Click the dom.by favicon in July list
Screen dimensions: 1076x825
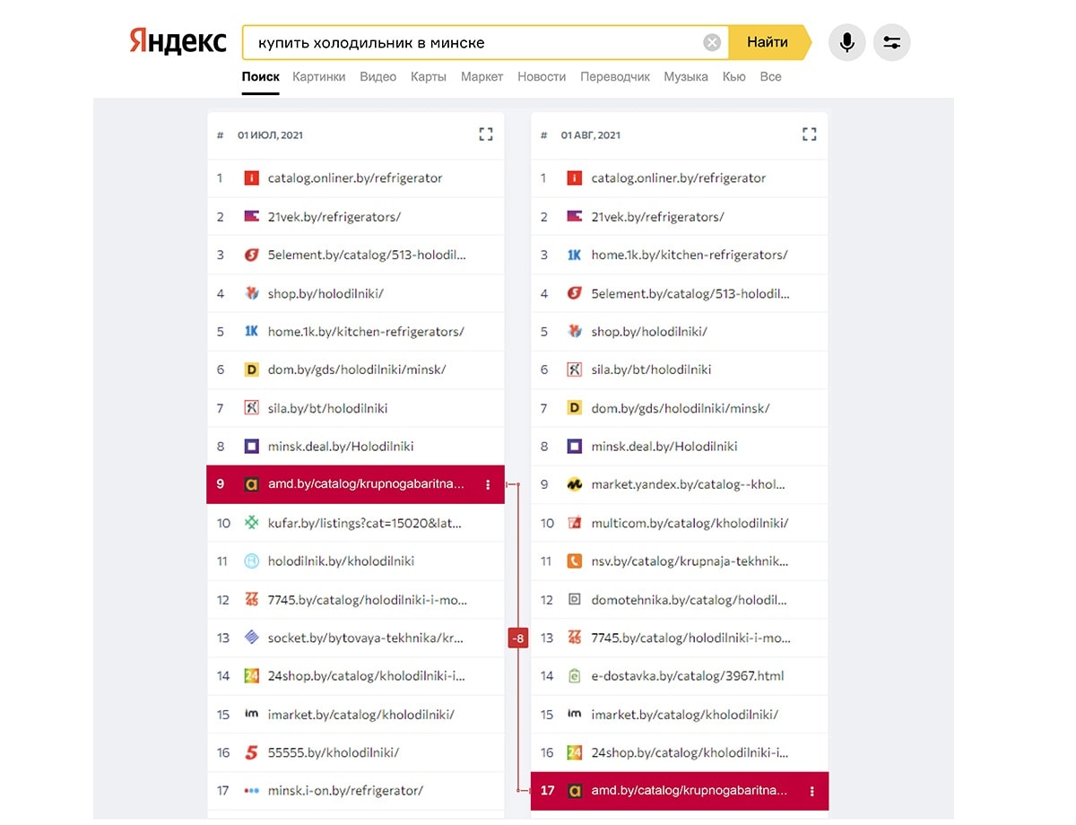pos(251,369)
